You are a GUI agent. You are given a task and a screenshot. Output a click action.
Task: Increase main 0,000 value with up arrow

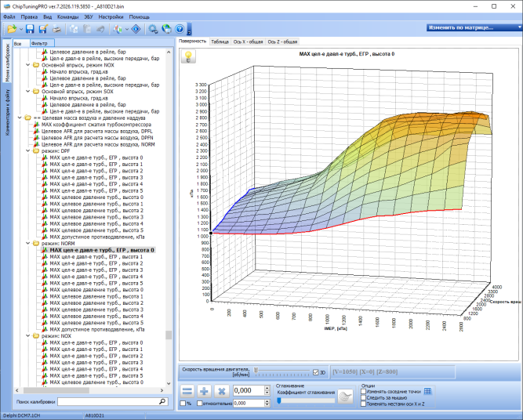point(267,389)
